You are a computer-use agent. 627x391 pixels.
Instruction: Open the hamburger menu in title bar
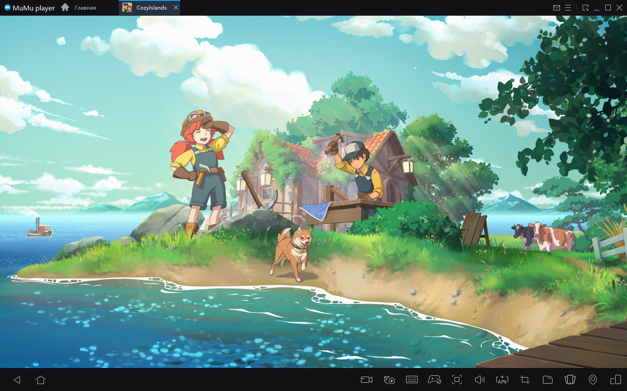coord(568,8)
